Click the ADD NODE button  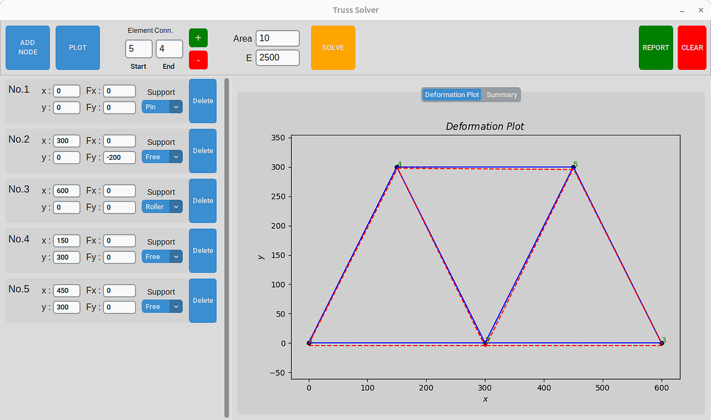click(x=27, y=47)
